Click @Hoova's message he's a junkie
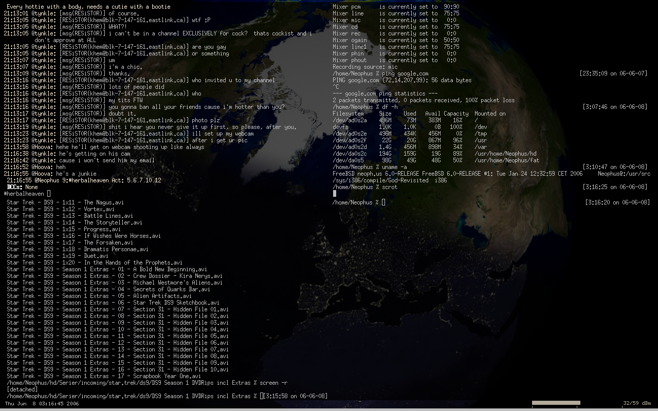 pyautogui.click(x=50, y=174)
